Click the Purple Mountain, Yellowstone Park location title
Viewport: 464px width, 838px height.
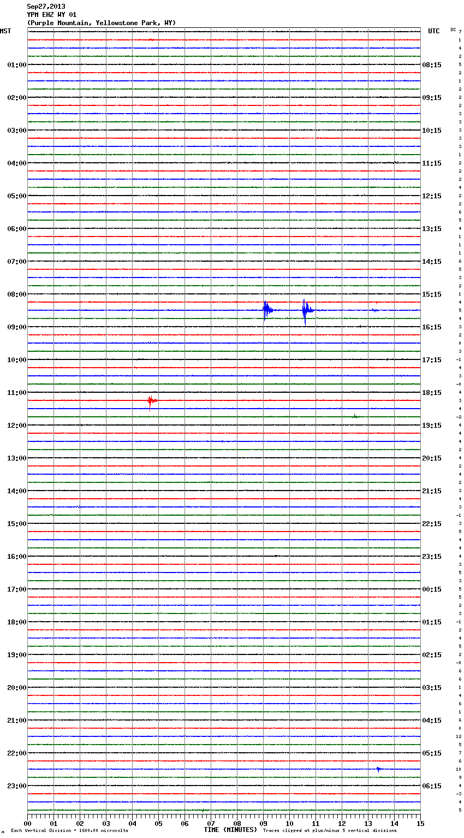[x=102, y=23]
